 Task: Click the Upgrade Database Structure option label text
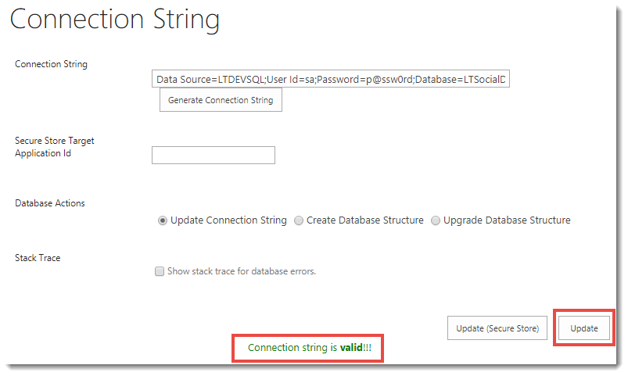coord(507,220)
